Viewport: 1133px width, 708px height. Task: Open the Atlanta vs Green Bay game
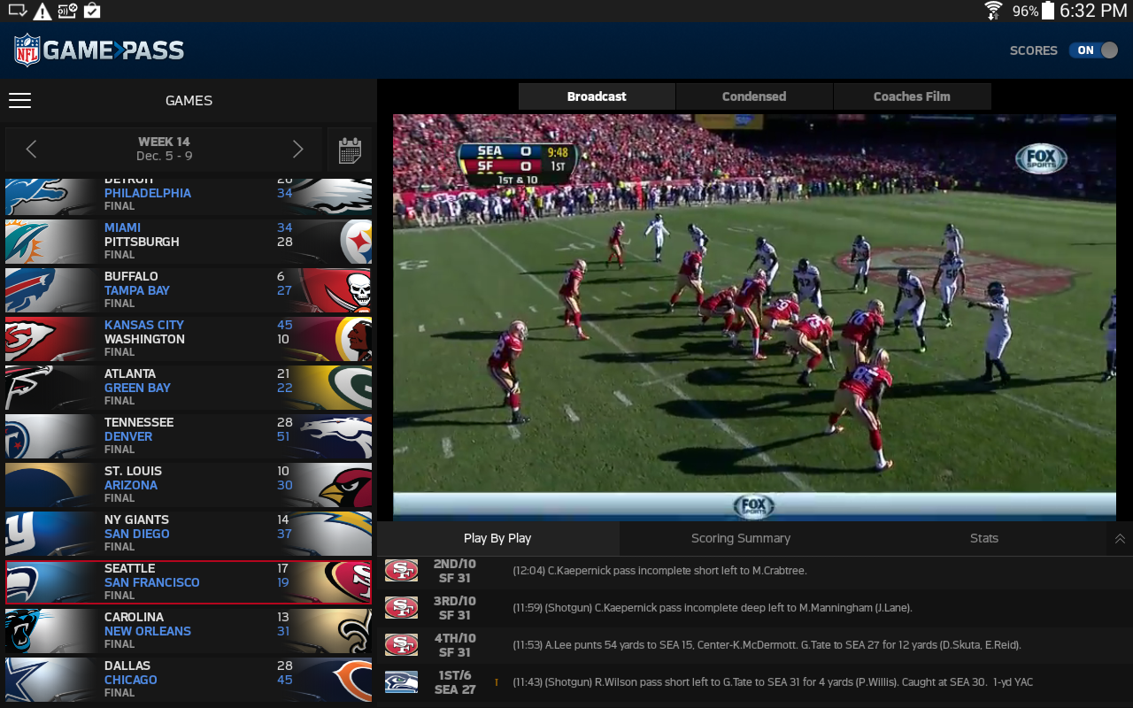[x=189, y=388]
